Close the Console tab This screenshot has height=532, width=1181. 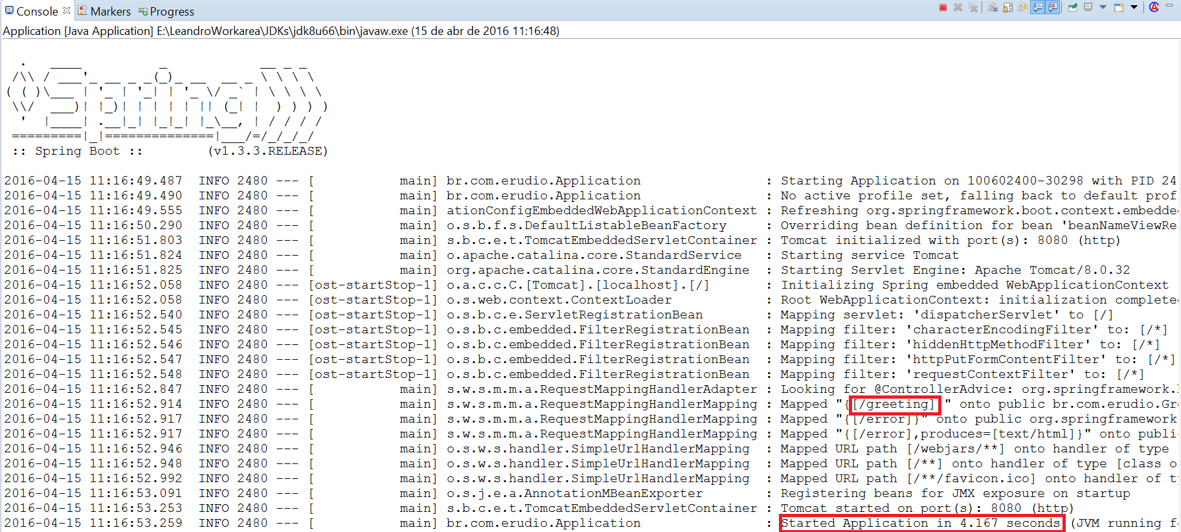[67, 10]
